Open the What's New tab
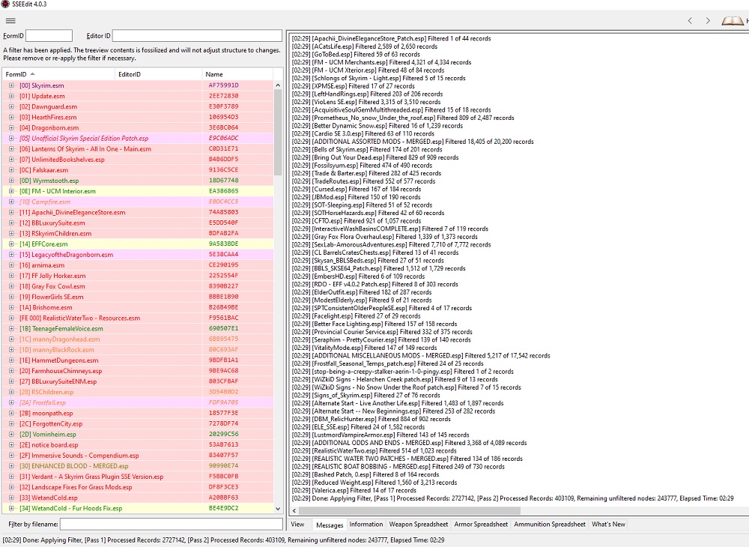Screen dimensions: 749x547 (x=608, y=524)
